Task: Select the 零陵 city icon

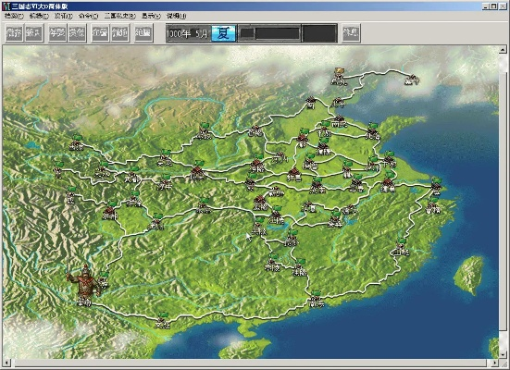Action: (272, 263)
